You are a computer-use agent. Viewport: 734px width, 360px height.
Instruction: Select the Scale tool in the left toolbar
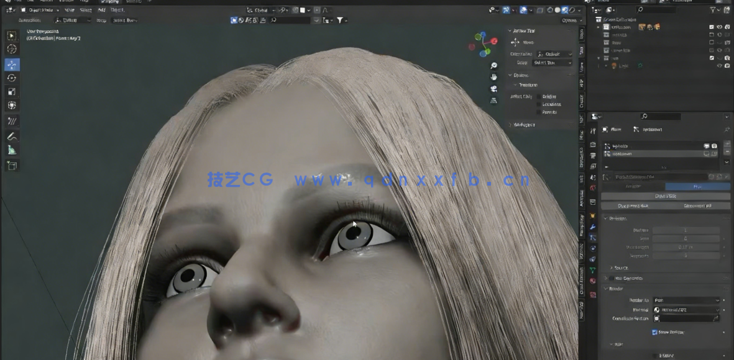(11, 91)
